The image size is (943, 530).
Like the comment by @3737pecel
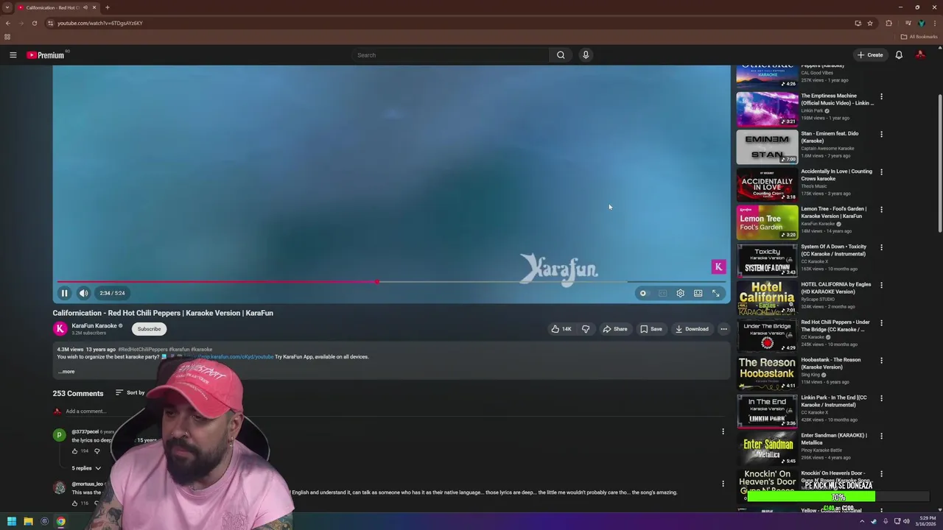click(74, 451)
